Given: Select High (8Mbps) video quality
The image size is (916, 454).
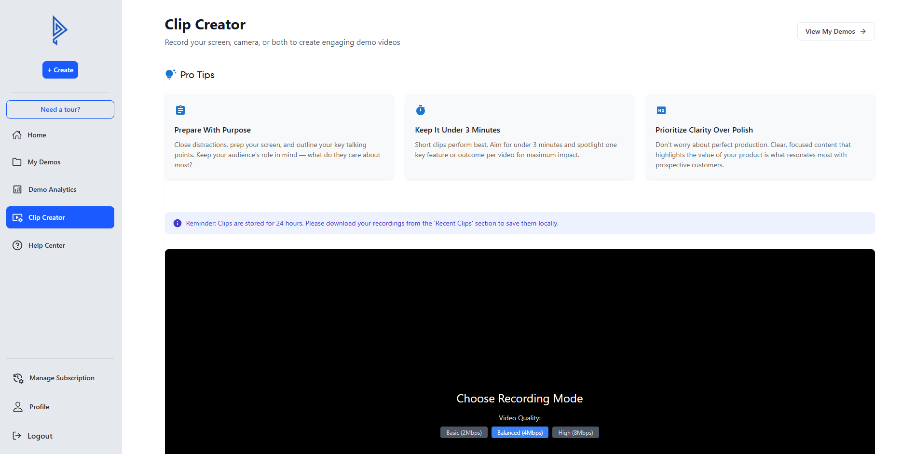Looking at the screenshot, I should coord(575,432).
